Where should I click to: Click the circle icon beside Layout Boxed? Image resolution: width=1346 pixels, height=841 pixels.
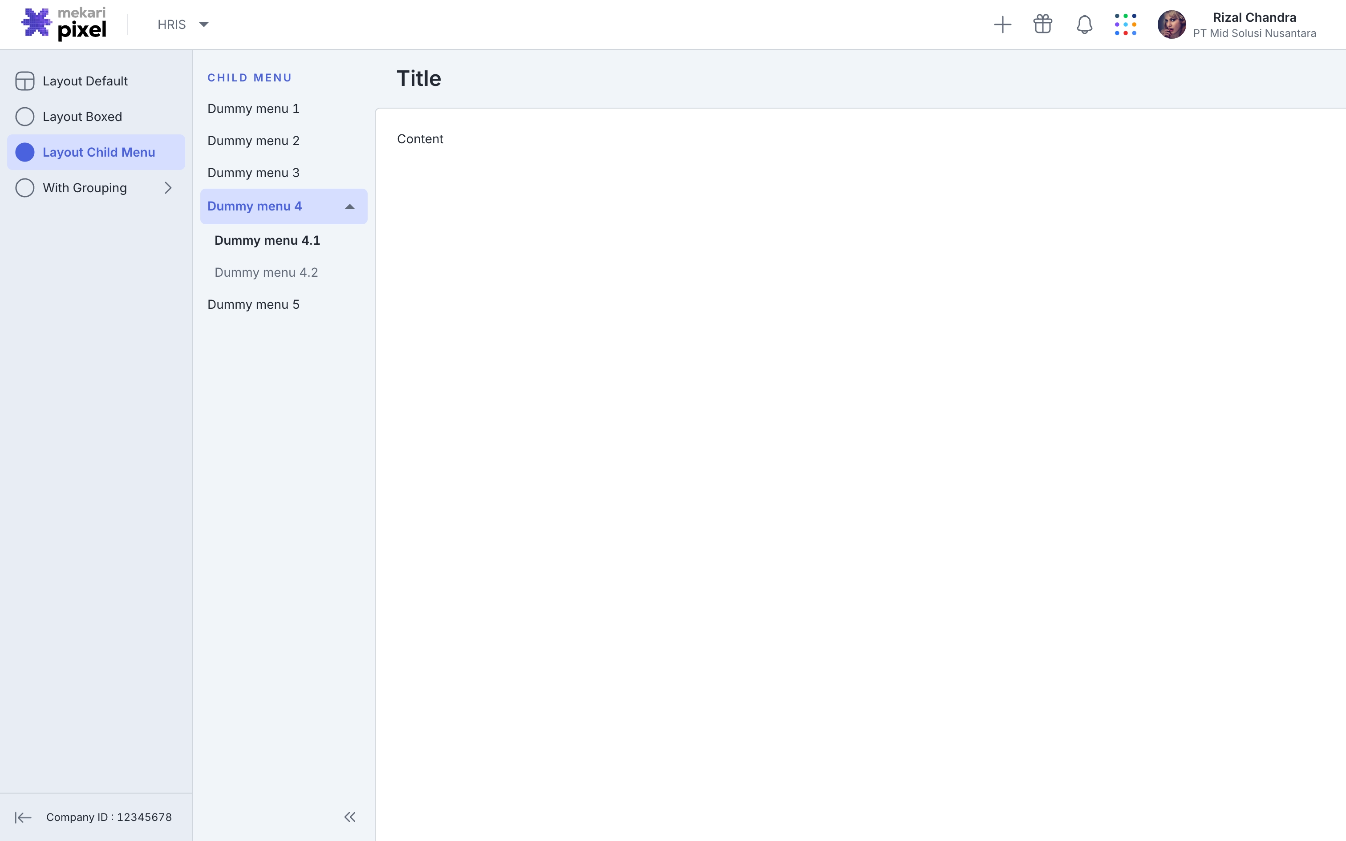pos(25,117)
